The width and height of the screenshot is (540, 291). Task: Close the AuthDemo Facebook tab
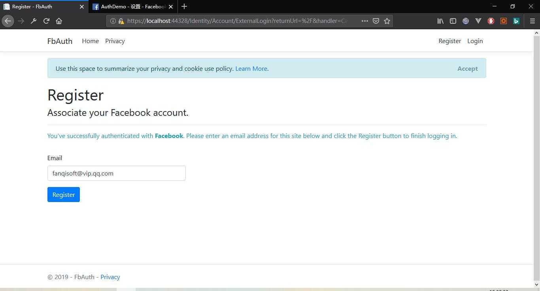(171, 7)
